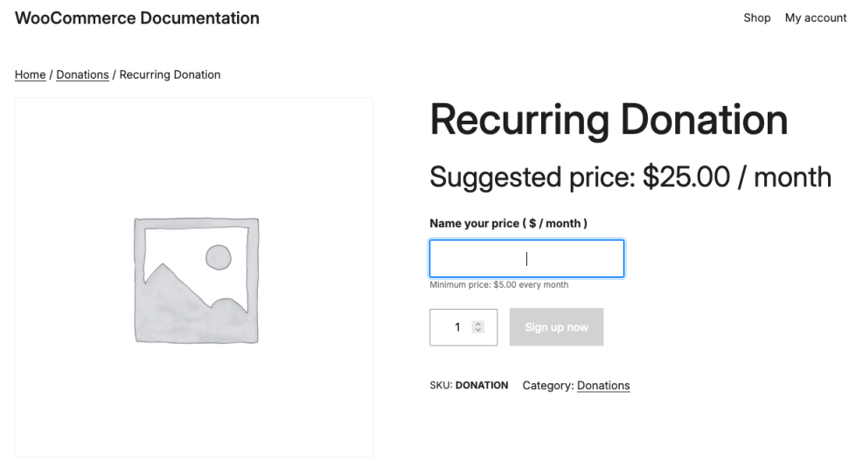Click the Minimum price $5.00 note

coord(498,285)
